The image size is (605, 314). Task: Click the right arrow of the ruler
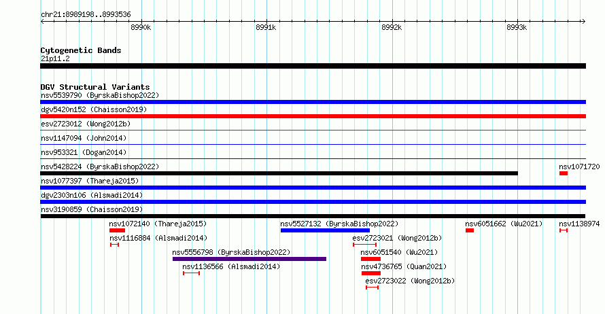coord(583,22)
